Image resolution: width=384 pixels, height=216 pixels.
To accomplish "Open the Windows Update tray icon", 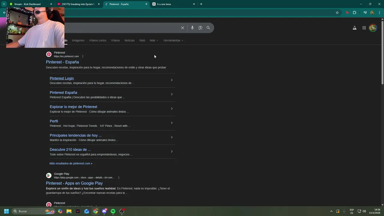I will tap(338, 211).
